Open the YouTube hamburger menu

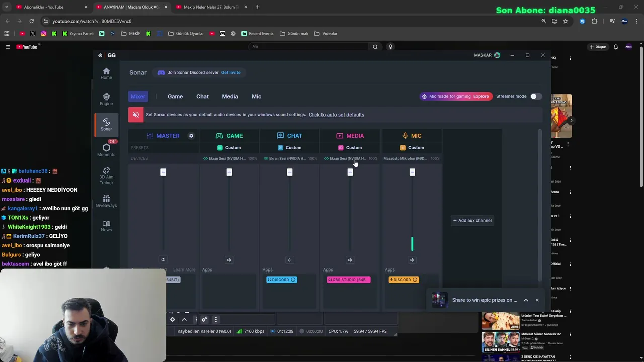[x=8, y=47]
